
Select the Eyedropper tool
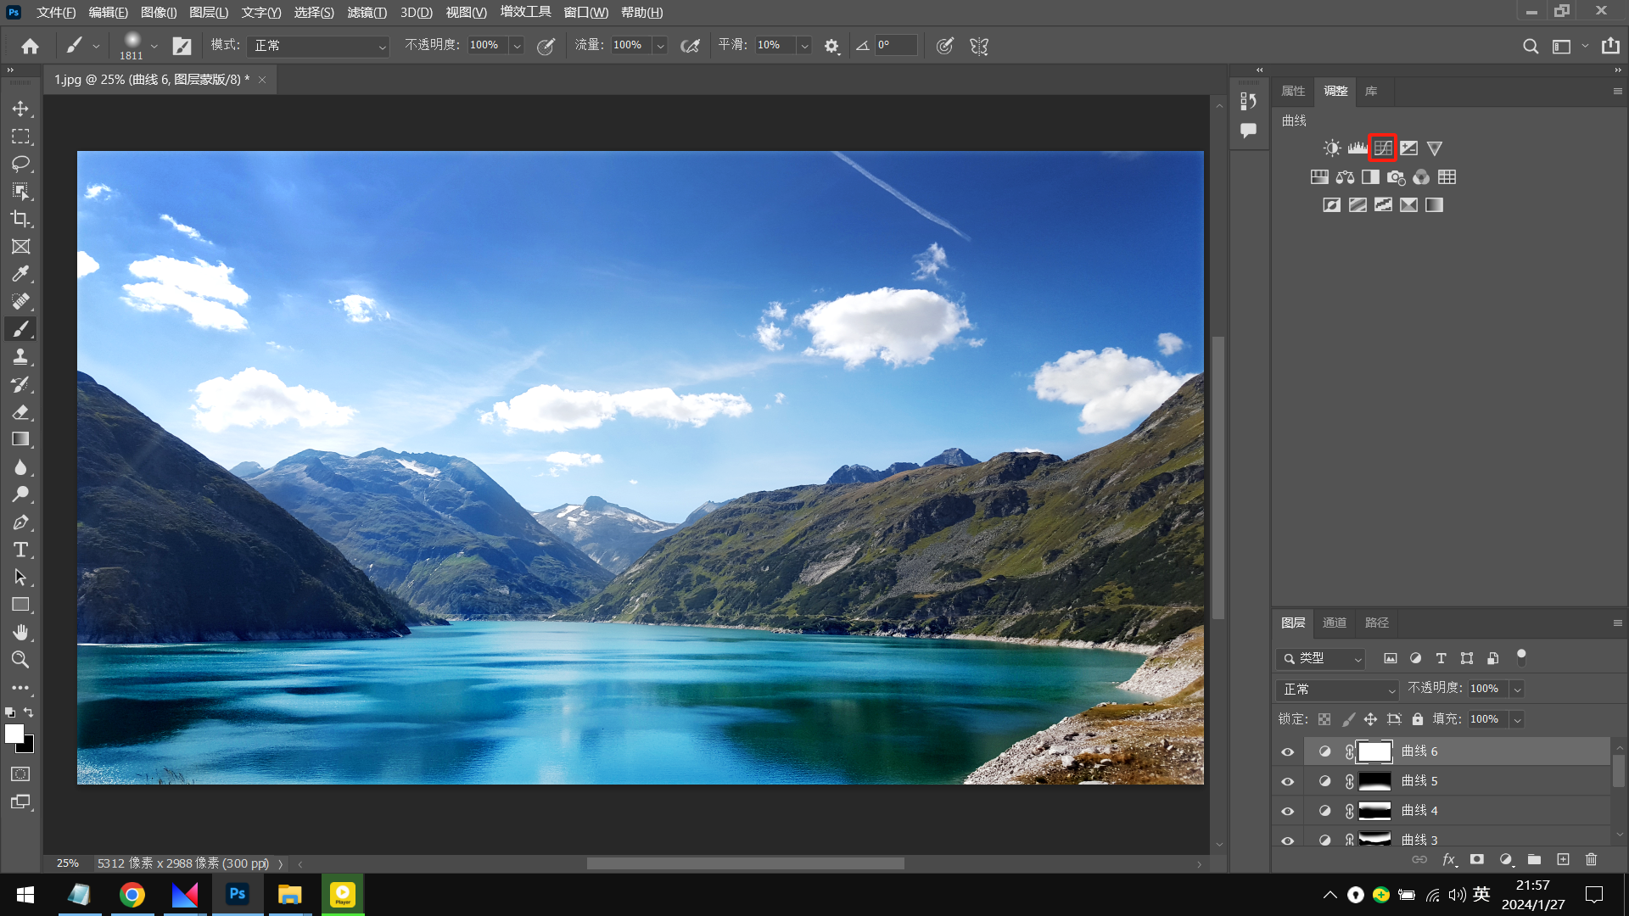coord(20,274)
